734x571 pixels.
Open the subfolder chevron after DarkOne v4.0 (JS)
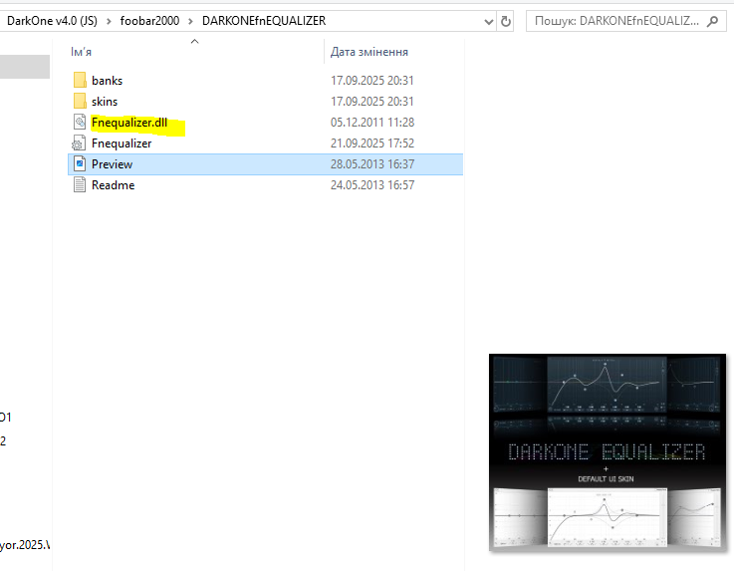coord(109,21)
